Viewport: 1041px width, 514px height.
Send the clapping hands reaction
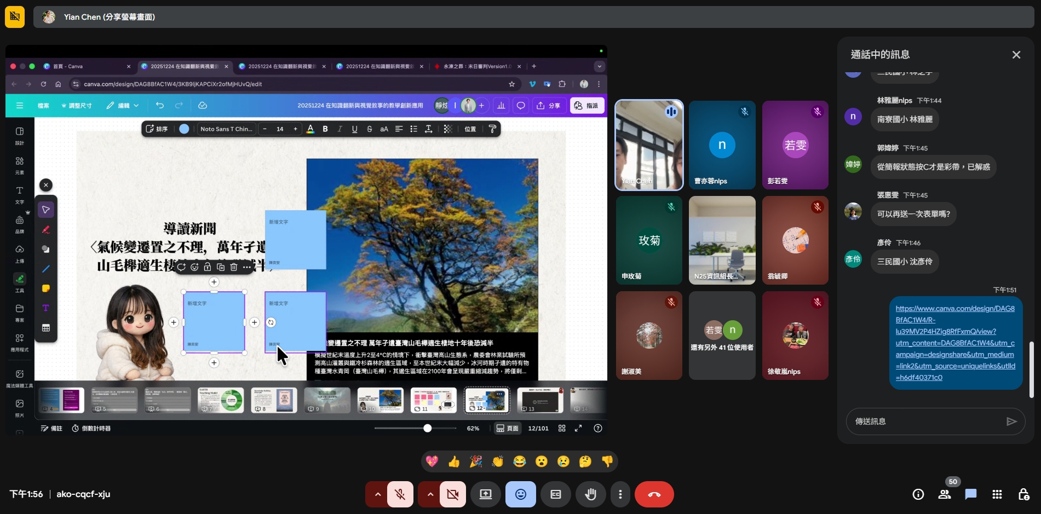[x=498, y=461]
